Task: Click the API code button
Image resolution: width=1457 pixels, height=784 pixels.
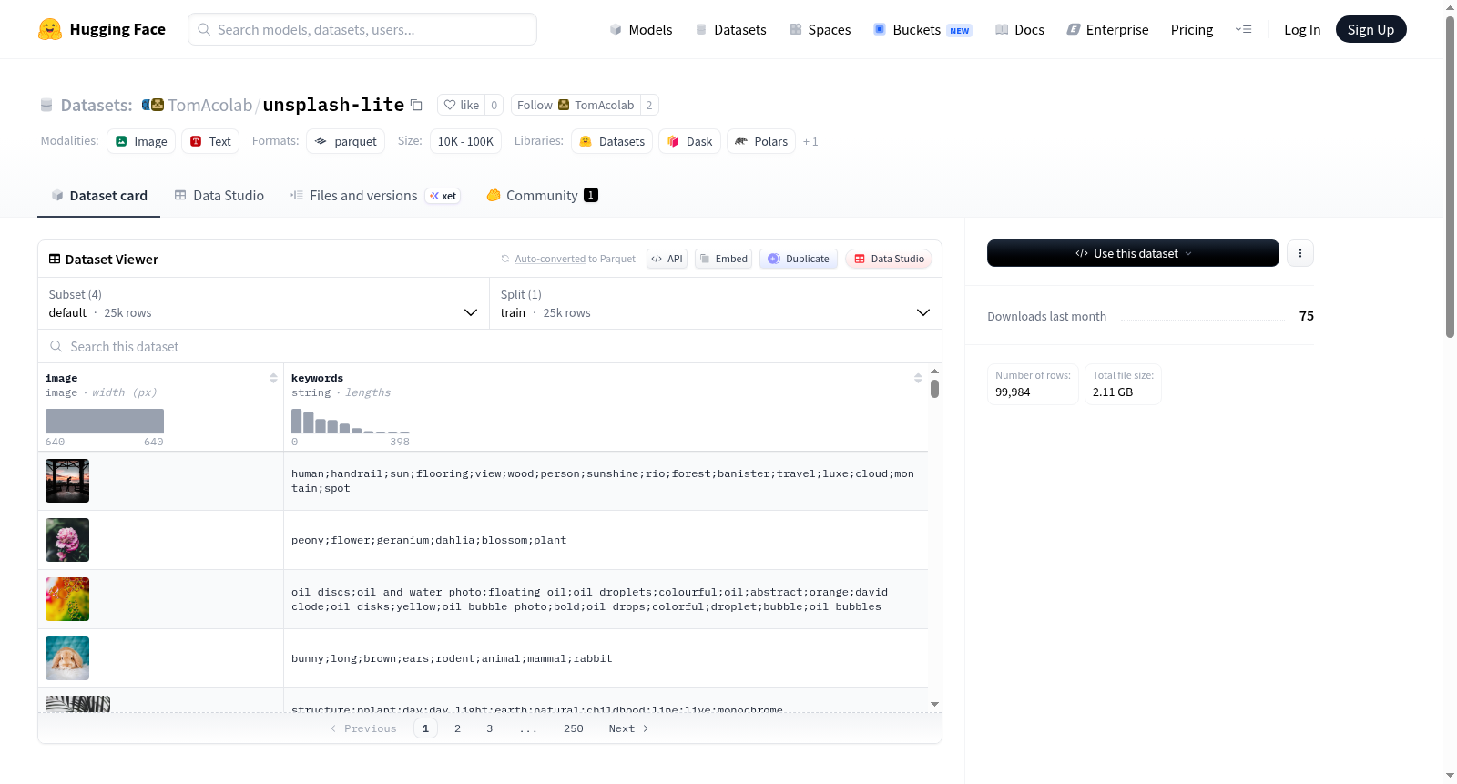Action: point(667,259)
